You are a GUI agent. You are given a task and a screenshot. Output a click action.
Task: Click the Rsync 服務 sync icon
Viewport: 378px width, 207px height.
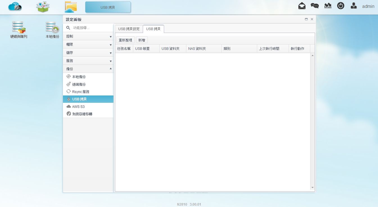[69, 92]
